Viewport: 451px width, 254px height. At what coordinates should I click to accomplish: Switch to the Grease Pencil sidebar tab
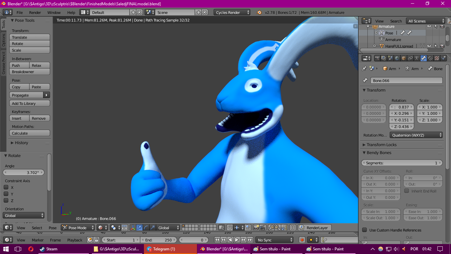(4, 63)
